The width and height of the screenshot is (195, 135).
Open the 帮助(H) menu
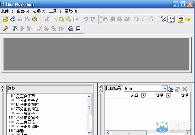pos(71,11)
